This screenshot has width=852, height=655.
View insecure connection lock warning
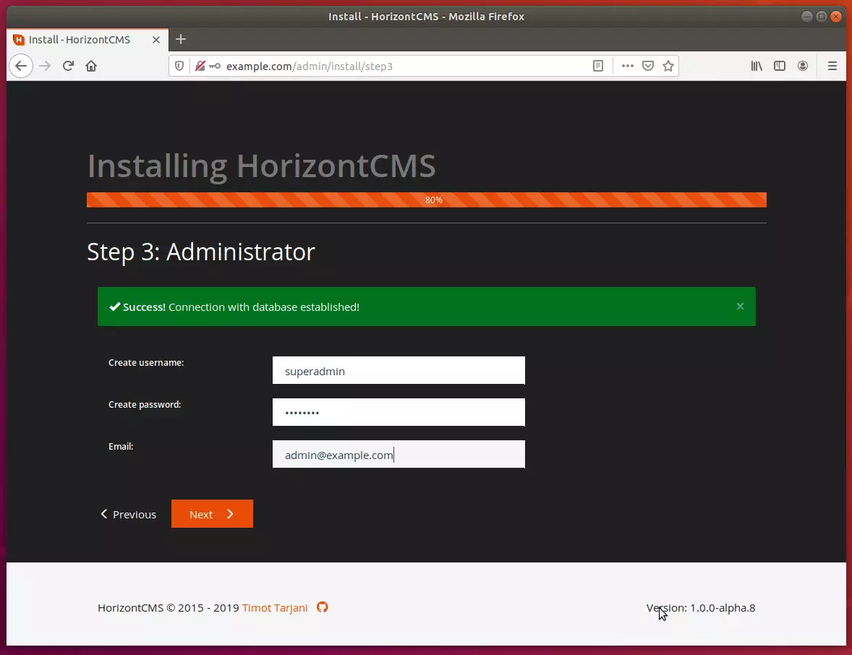pyautogui.click(x=200, y=67)
